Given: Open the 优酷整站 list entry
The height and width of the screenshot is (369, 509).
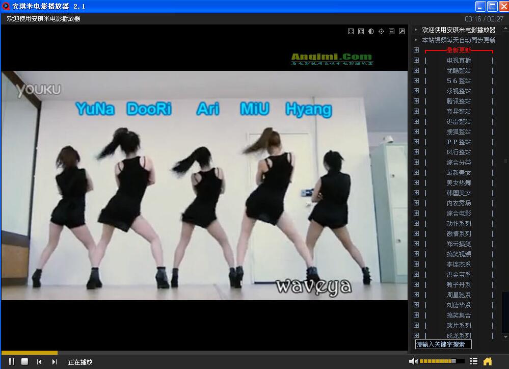Looking at the screenshot, I should coord(459,70).
